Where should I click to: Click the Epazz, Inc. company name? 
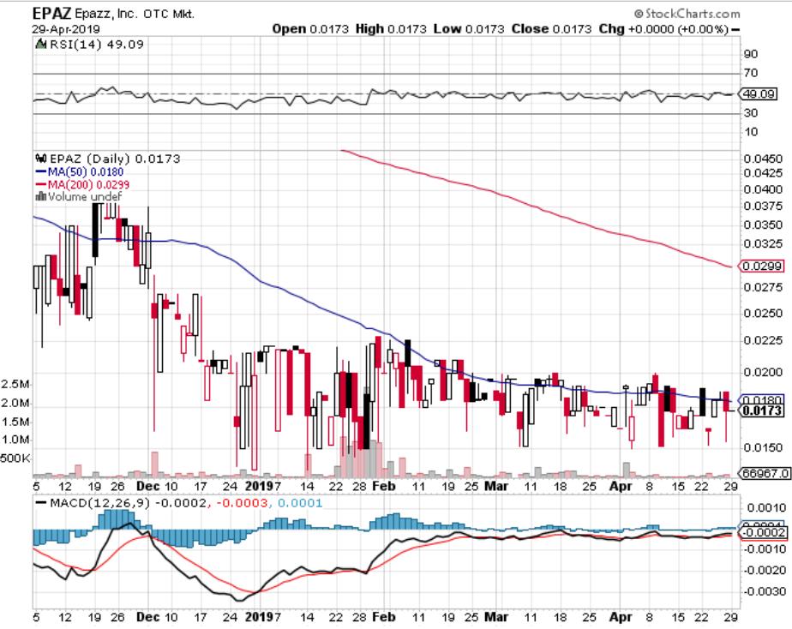click(105, 14)
